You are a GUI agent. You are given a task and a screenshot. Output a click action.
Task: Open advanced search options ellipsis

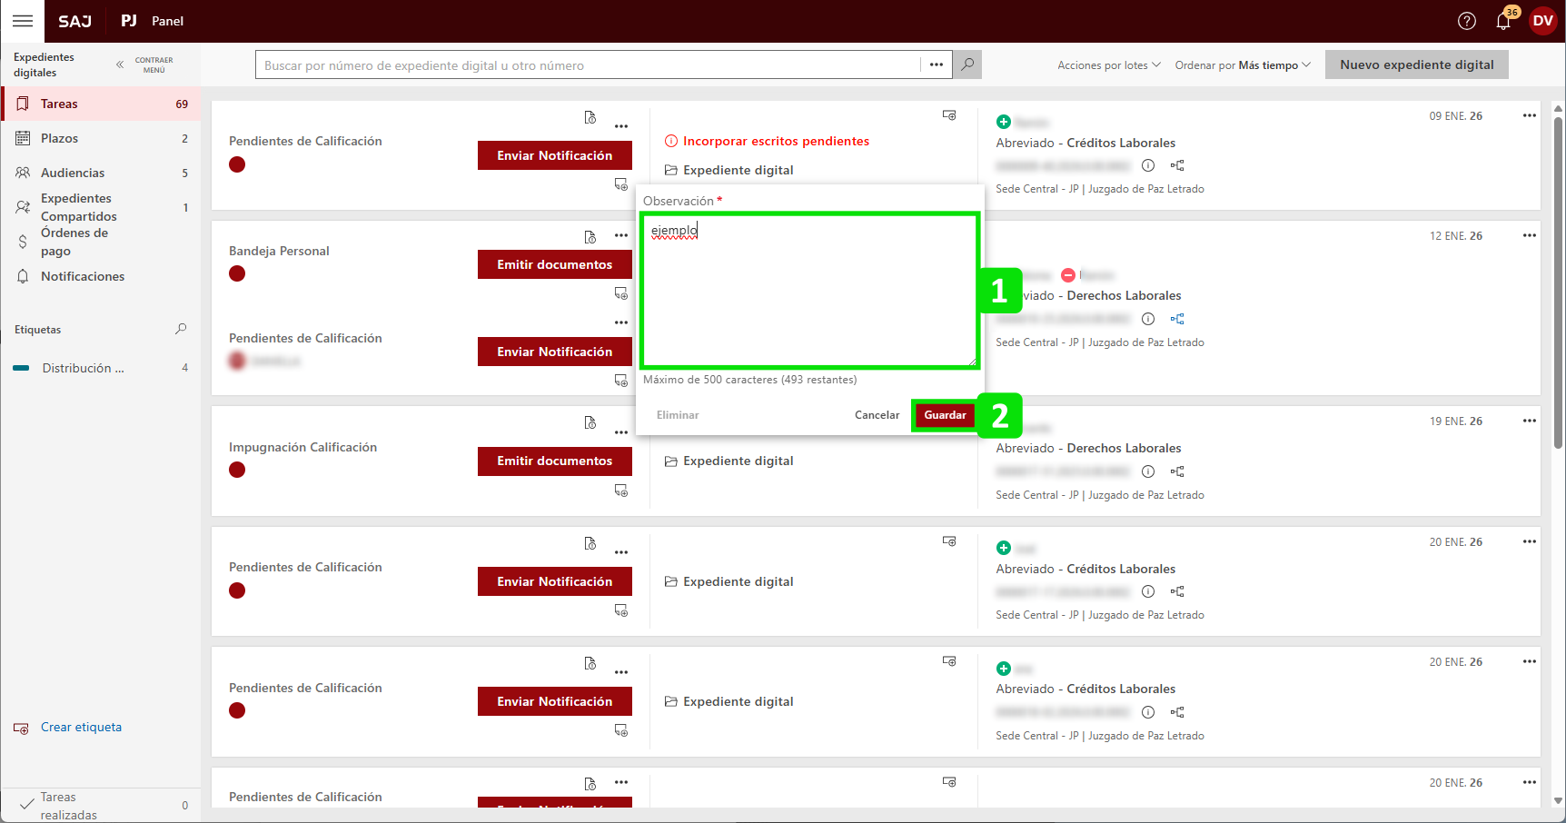(937, 64)
